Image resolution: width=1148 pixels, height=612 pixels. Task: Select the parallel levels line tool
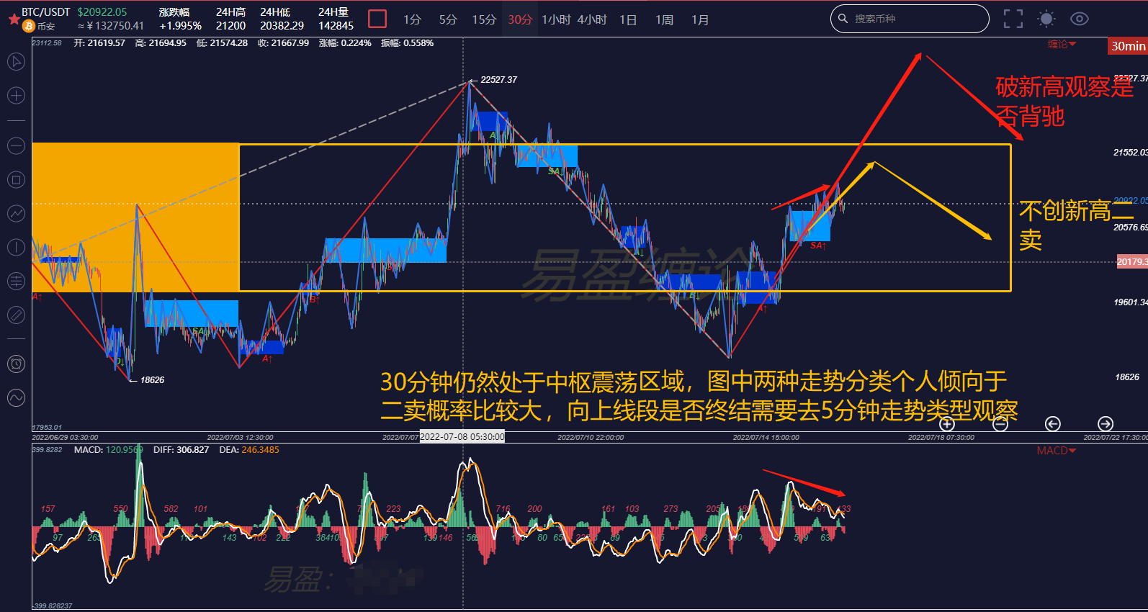click(x=16, y=282)
